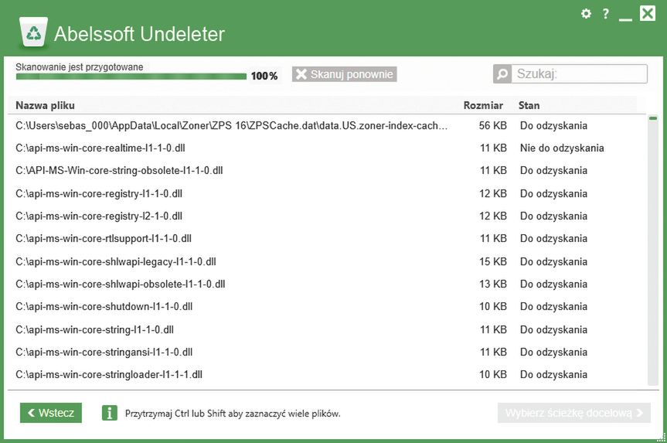Click the Abelssoft Undeleter title text
The image size is (667, 443).
(x=139, y=34)
